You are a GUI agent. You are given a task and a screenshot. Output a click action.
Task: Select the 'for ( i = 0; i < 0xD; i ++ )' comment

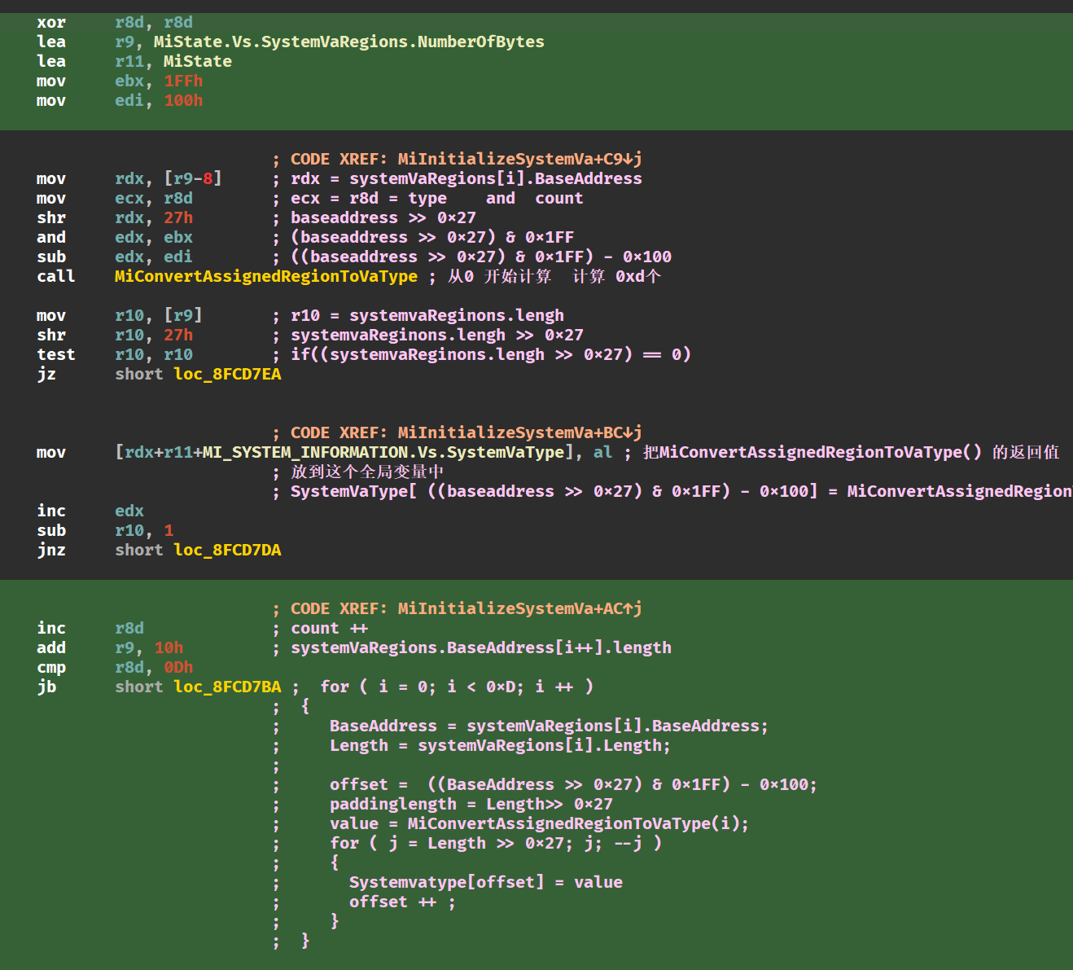point(457,687)
